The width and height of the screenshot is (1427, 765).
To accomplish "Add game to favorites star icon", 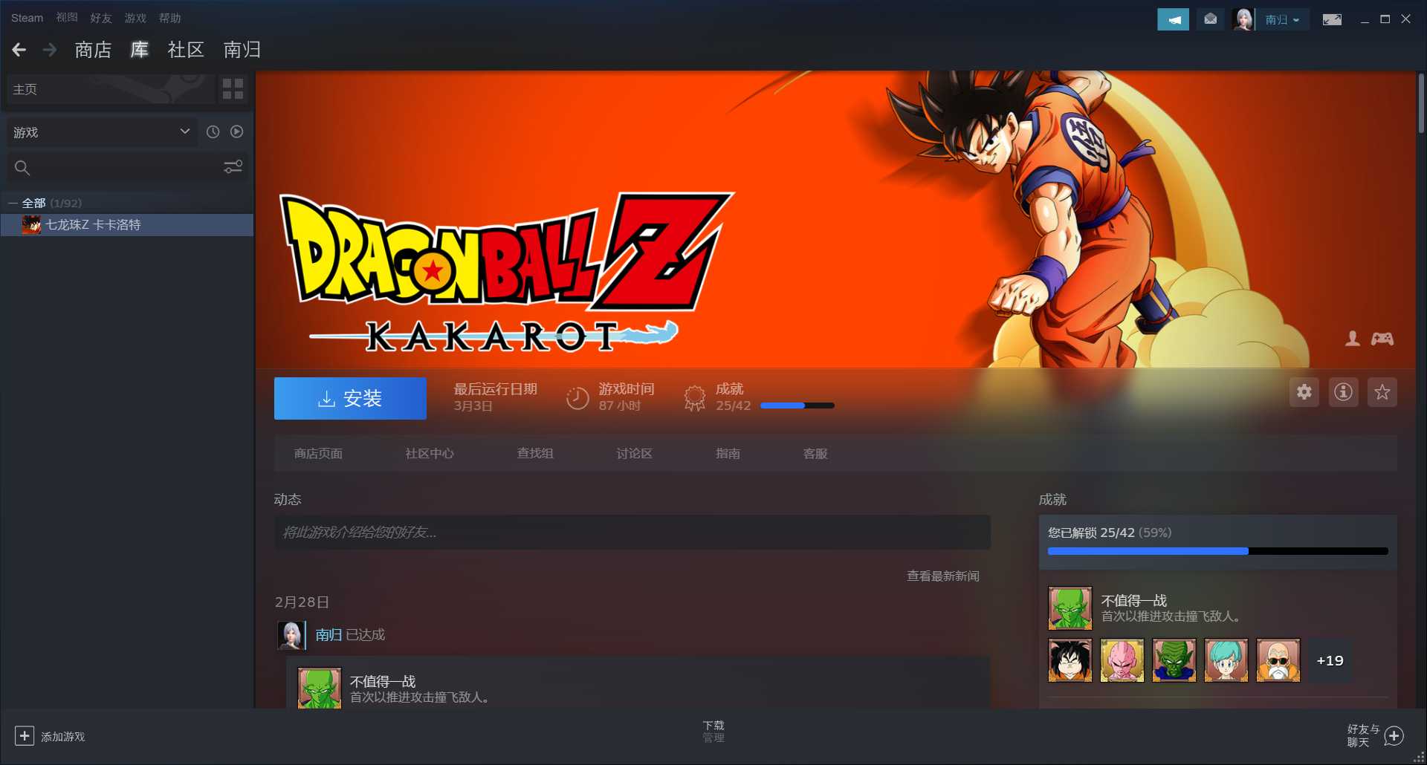I will tap(1382, 391).
